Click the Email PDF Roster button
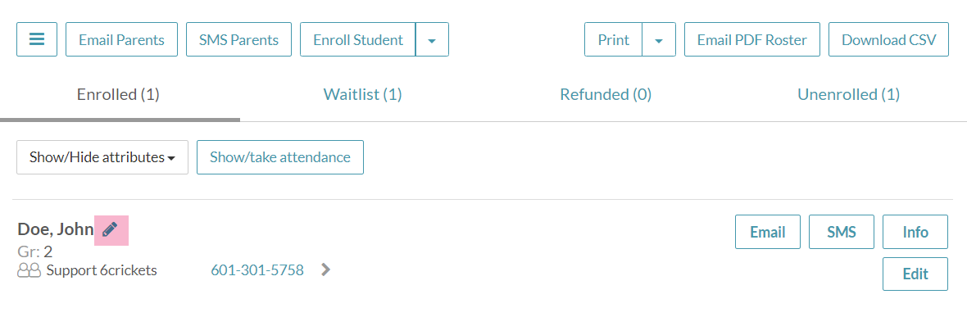The width and height of the screenshot is (967, 317). coord(751,39)
